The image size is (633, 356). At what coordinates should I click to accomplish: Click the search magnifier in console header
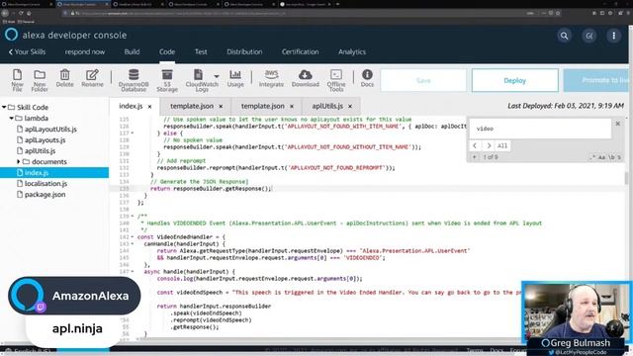coord(564,36)
